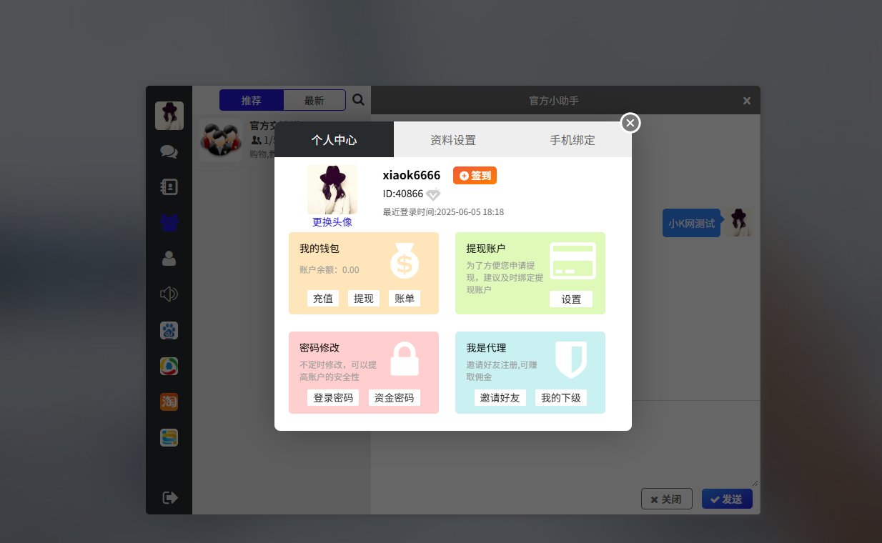
Task: Click the logout exit icon in sidebar
Action: (x=170, y=497)
